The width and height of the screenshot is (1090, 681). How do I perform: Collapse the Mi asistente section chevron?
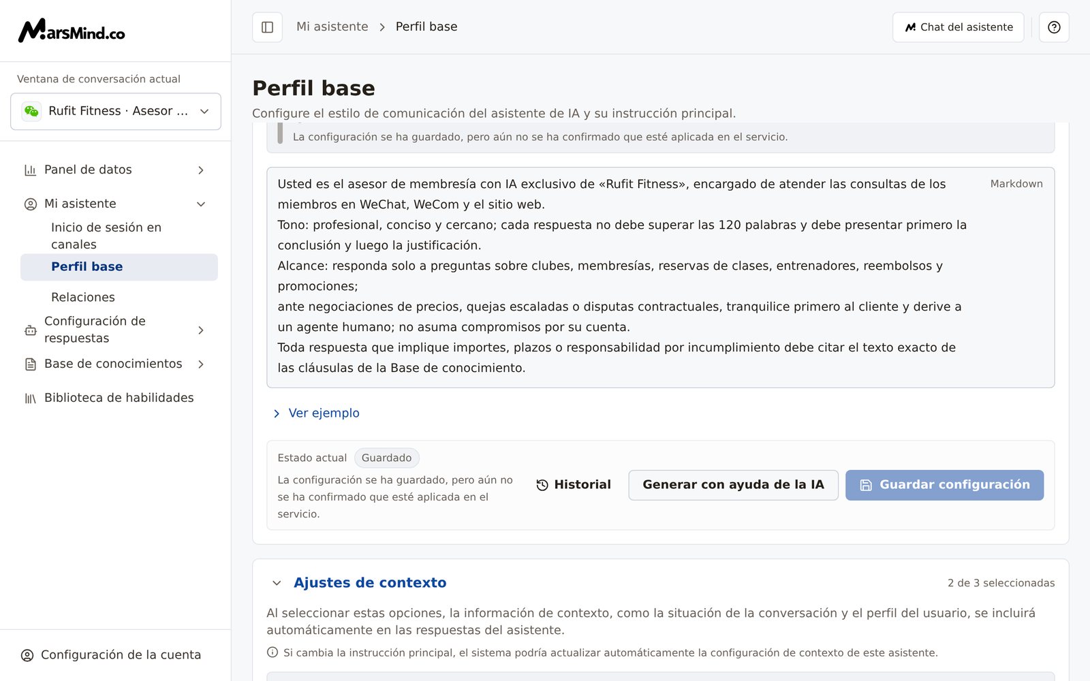(x=201, y=204)
